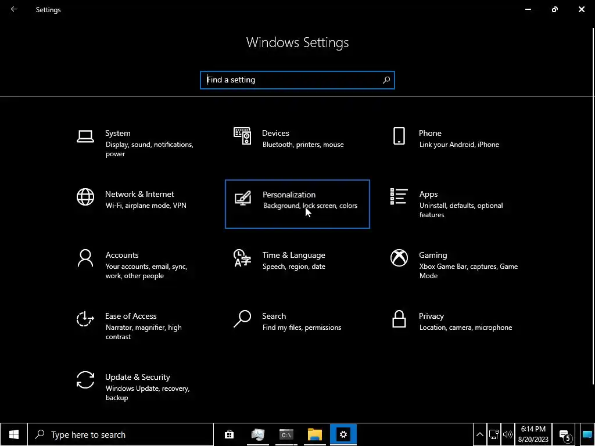Open the Phone icon
This screenshot has width=595, height=446.
(399, 136)
